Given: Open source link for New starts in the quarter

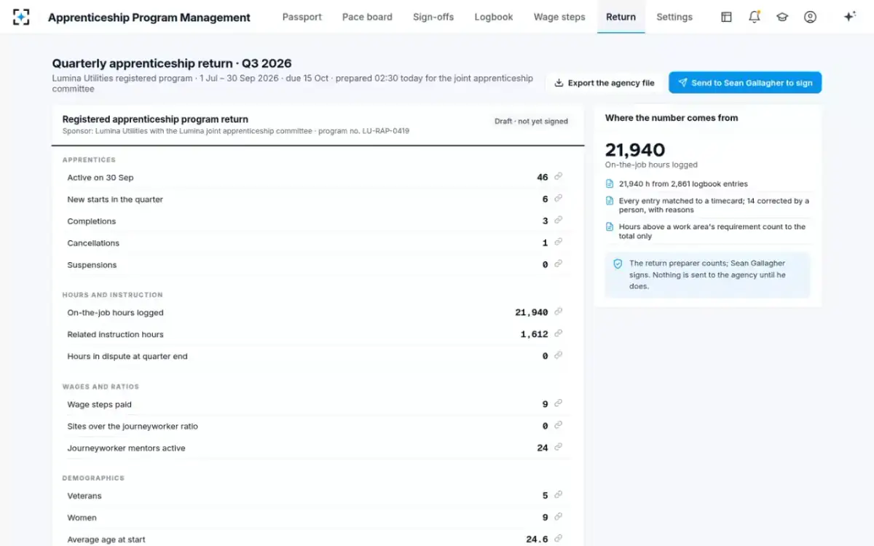Looking at the screenshot, I should coord(559,199).
